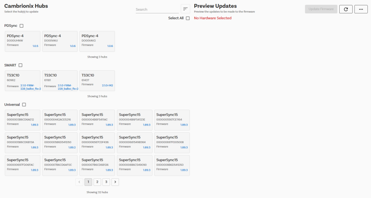Select SuperSync15 hub 0000005567CE1164
371x198 pixels.
172,120
